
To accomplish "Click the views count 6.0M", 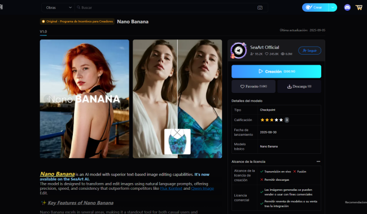I will click(286, 54).
